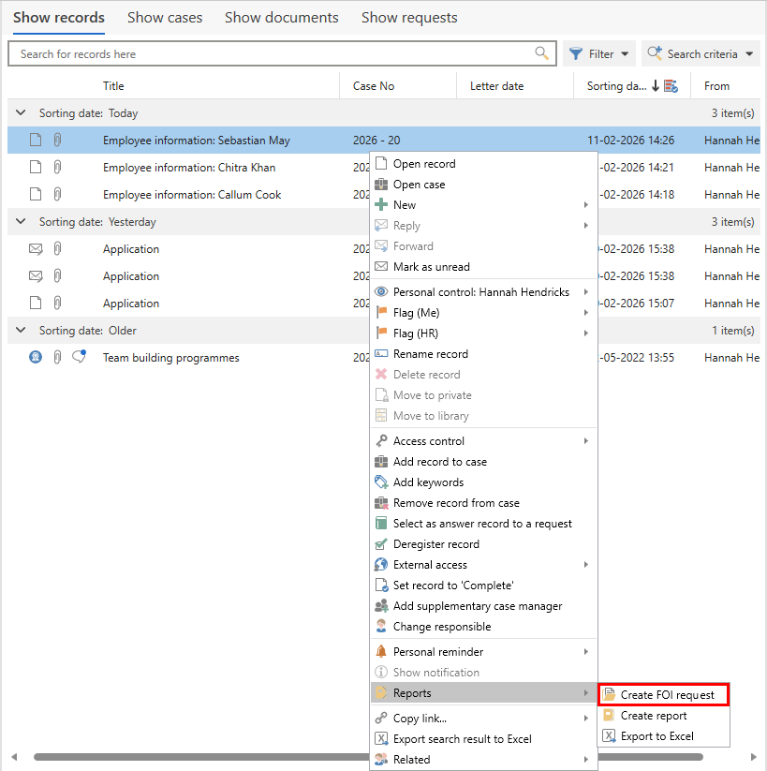Click the Filter funnel icon
This screenshot has height=771, width=767.
[576, 54]
